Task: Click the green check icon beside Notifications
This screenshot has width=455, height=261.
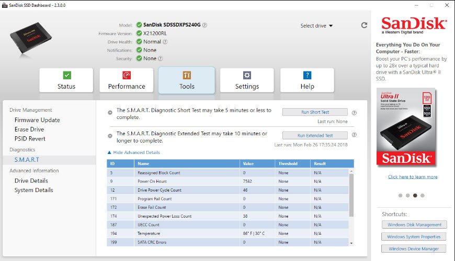Action: (139, 50)
